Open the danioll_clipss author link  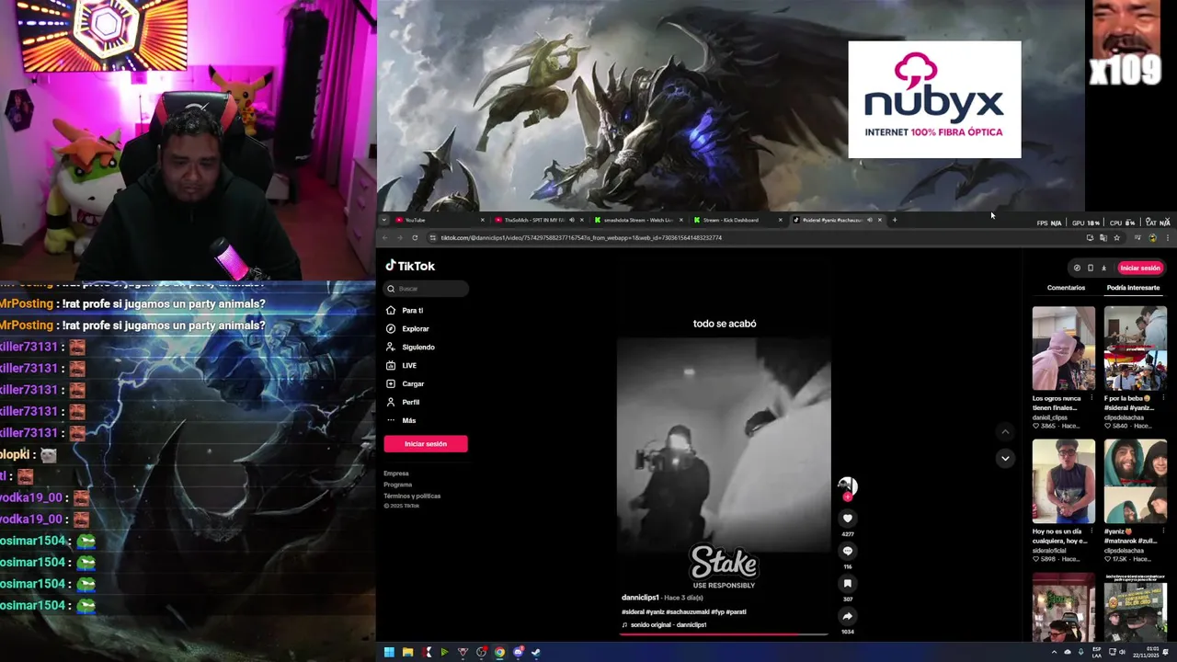pos(1052,417)
